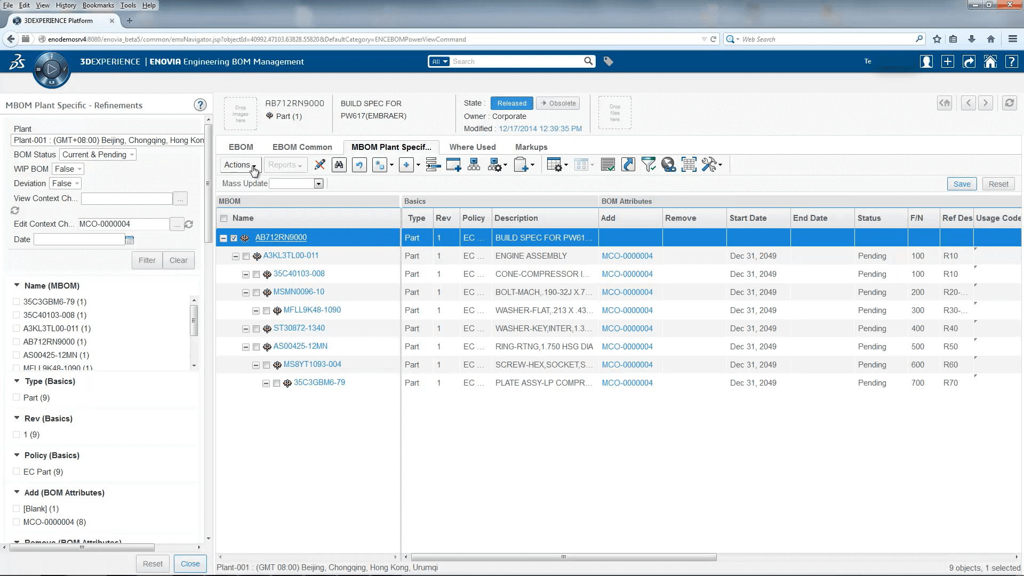Open the structure hierarchy icon
Viewport: 1024px width, 576px height.
[474, 165]
